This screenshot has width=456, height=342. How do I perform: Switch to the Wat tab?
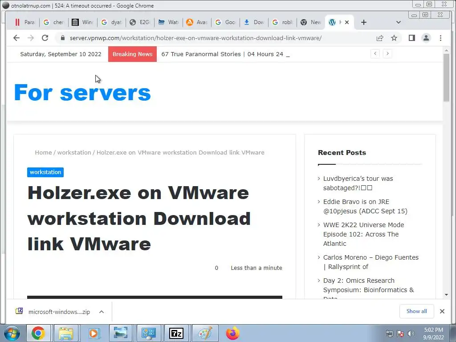point(169,22)
